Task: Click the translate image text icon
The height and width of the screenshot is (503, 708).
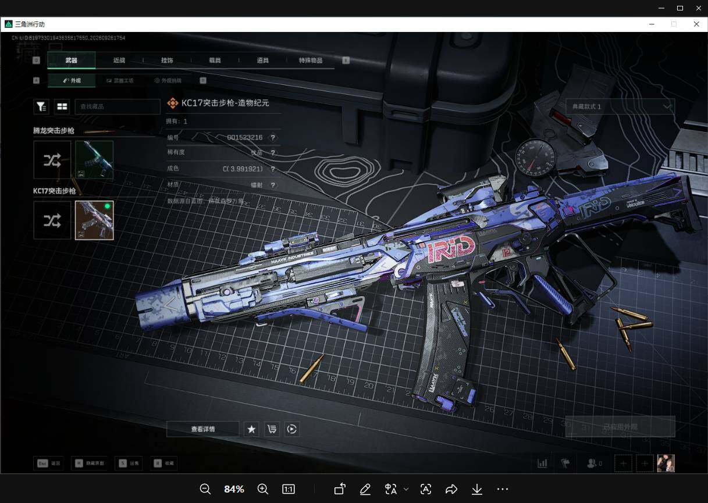Action: coord(391,489)
